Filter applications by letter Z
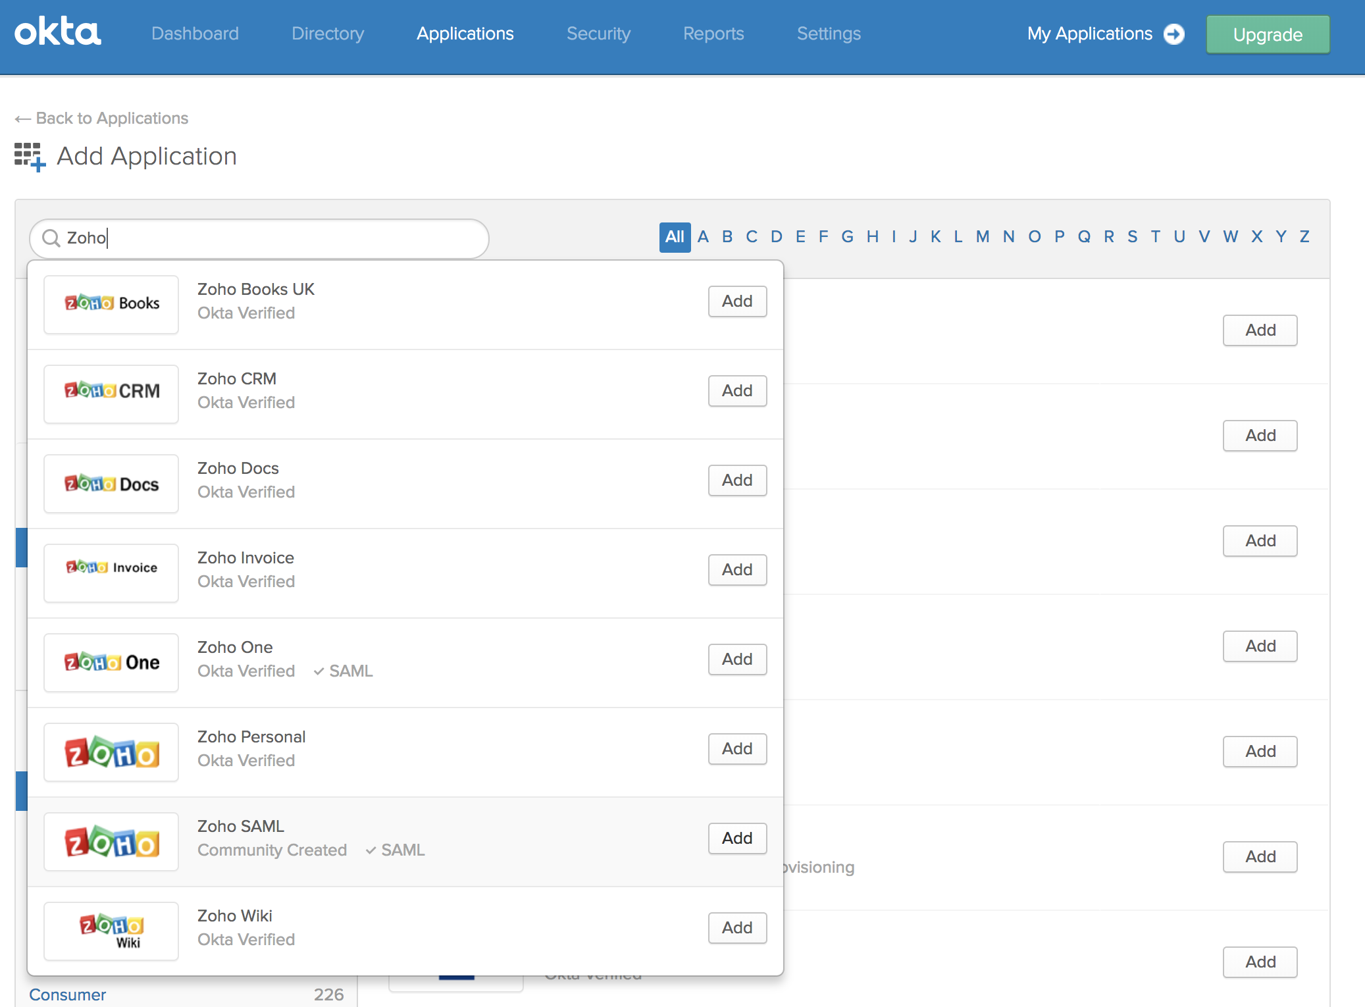The image size is (1365, 1007). point(1304,237)
